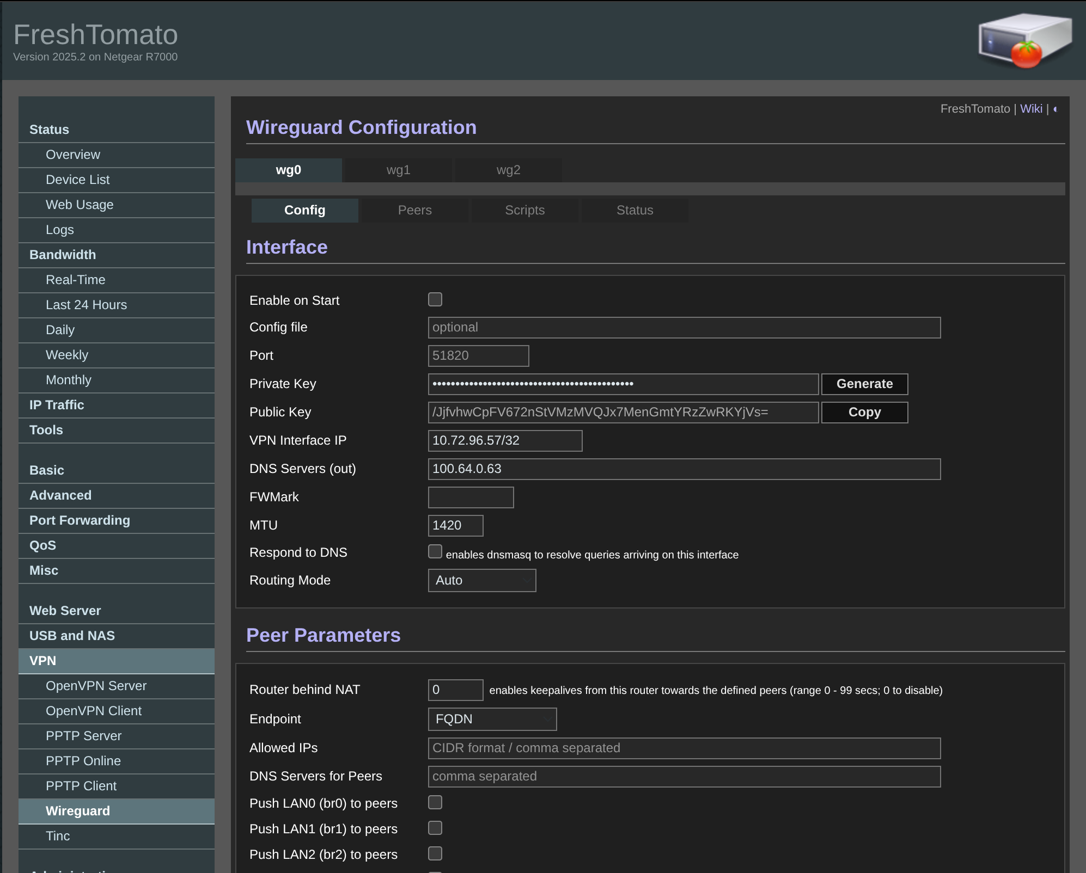Open the USB and NAS section
Viewport: 1086px width, 873px height.
point(117,636)
